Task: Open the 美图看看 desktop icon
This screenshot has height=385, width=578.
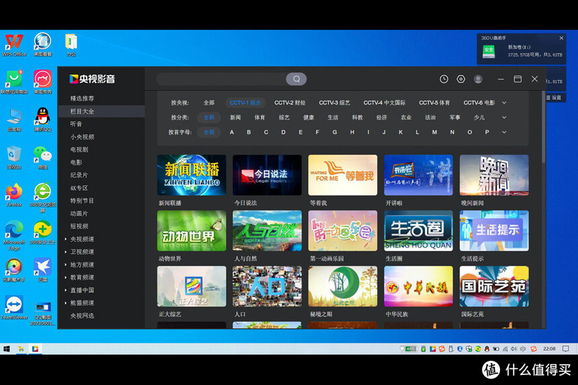Action: pyautogui.click(x=43, y=45)
